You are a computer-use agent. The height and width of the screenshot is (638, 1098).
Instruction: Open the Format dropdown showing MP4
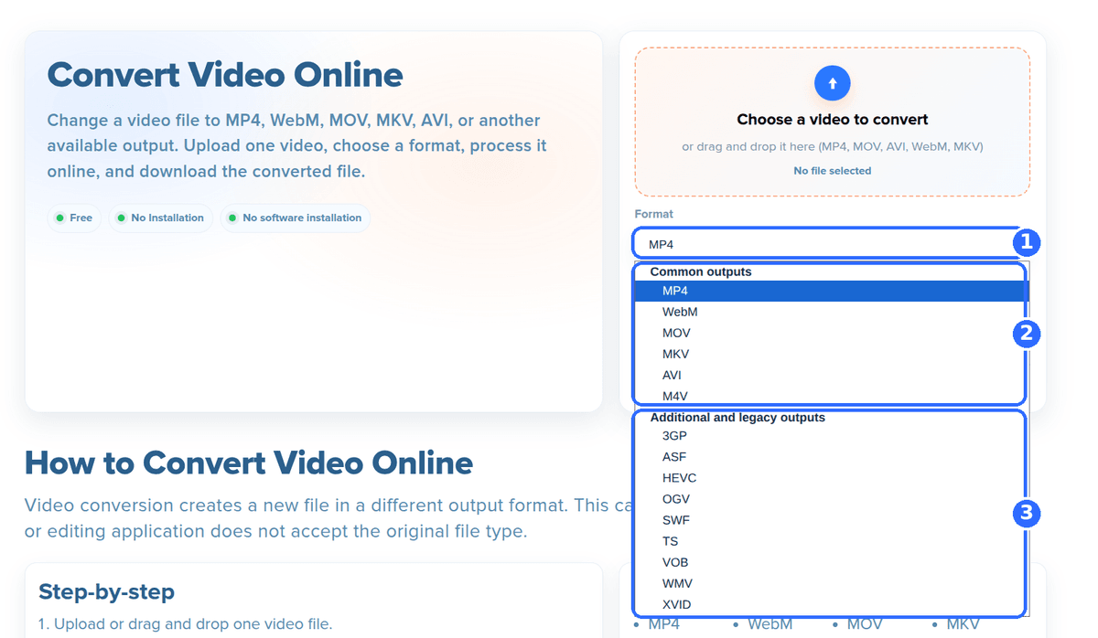click(832, 244)
